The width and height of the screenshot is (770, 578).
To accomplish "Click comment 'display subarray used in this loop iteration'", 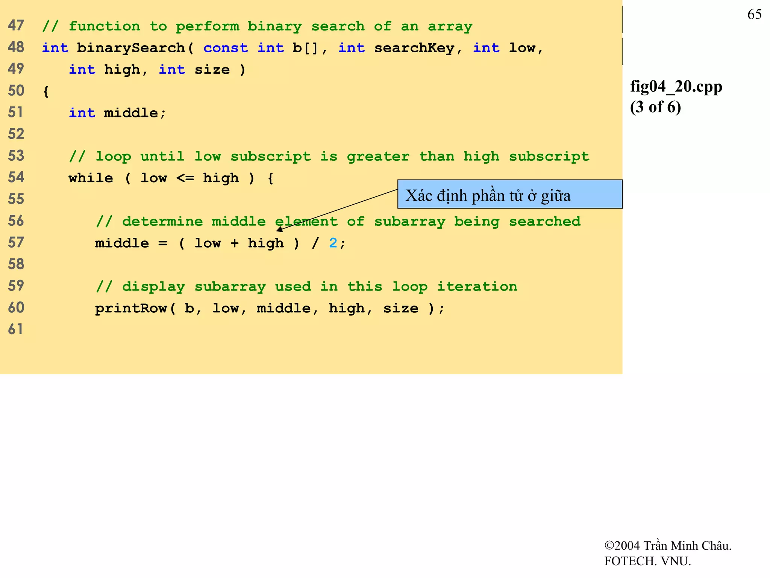I will tap(307, 287).
